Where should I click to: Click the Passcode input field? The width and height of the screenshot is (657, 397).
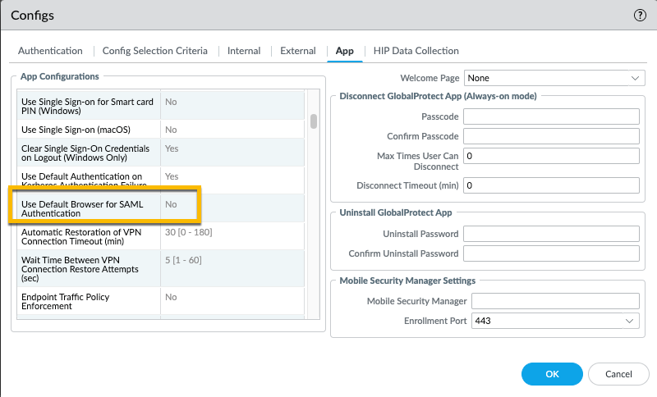tap(551, 116)
